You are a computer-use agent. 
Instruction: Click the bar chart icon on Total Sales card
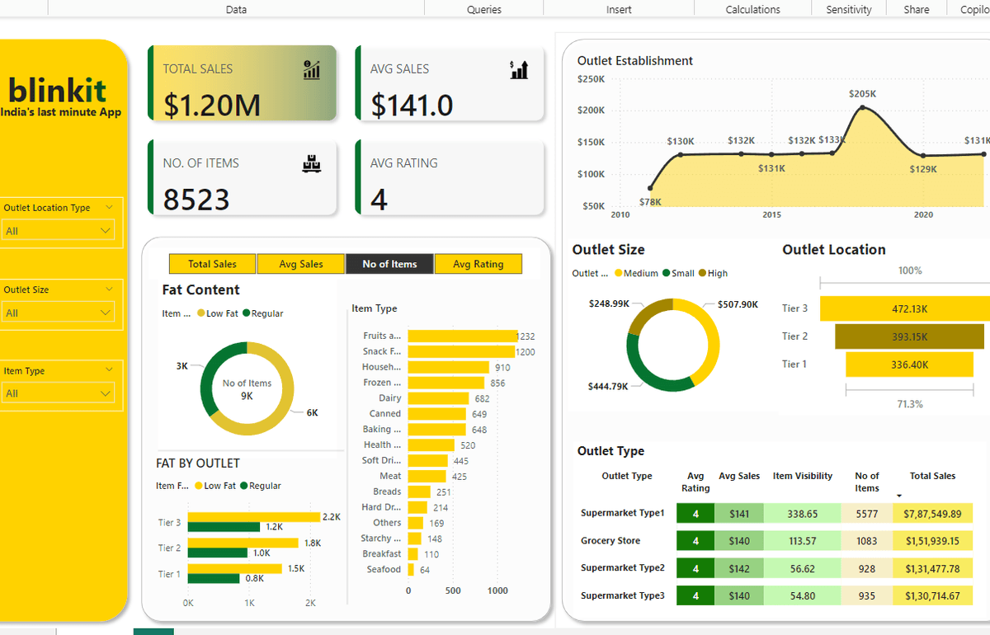click(311, 70)
